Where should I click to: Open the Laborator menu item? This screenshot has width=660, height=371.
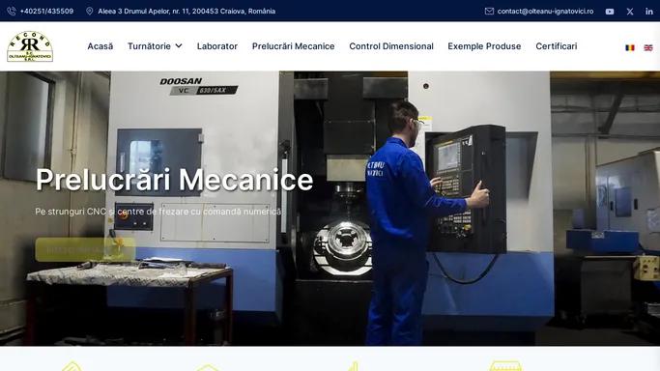(217, 46)
